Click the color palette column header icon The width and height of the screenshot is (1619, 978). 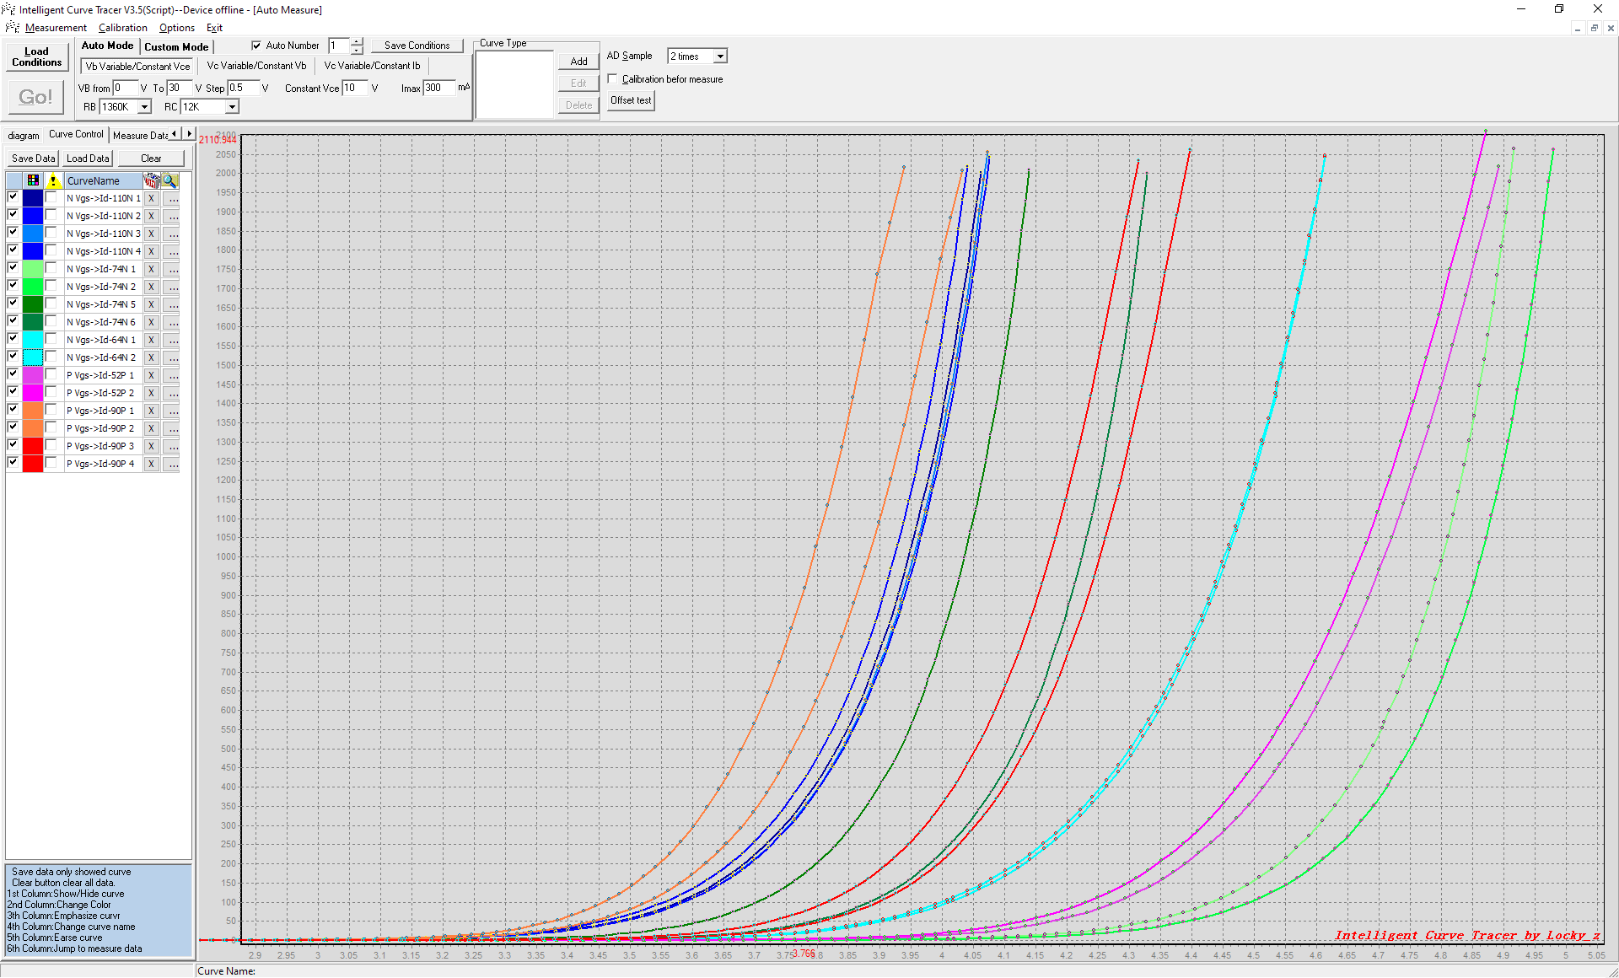click(33, 180)
